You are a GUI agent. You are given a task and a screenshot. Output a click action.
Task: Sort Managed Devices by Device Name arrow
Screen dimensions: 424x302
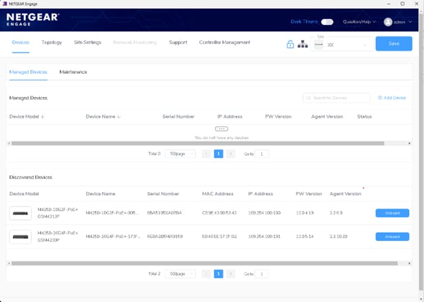point(119,117)
